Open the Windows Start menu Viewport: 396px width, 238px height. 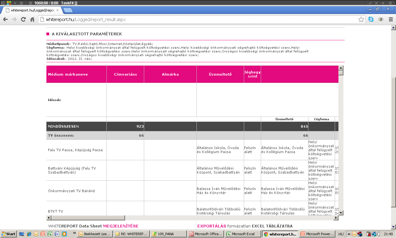click(x=9, y=234)
